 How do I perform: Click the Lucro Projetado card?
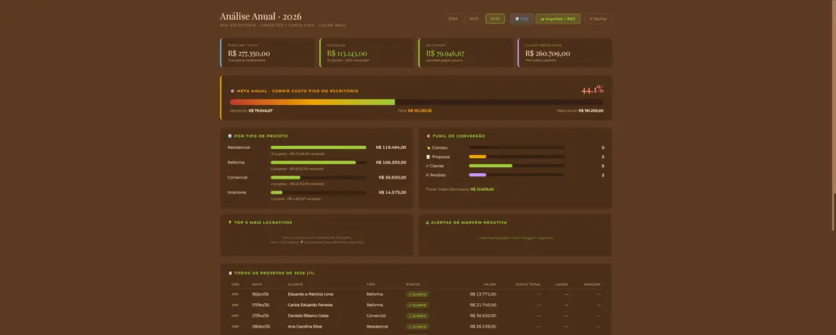565,52
